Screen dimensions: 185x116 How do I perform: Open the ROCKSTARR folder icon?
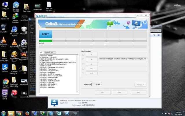tap(5, 15)
